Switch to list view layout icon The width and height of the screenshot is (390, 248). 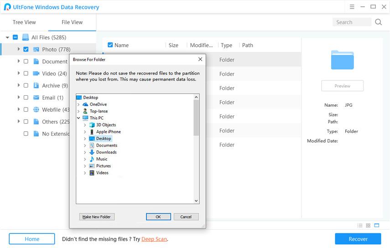click(x=359, y=225)
